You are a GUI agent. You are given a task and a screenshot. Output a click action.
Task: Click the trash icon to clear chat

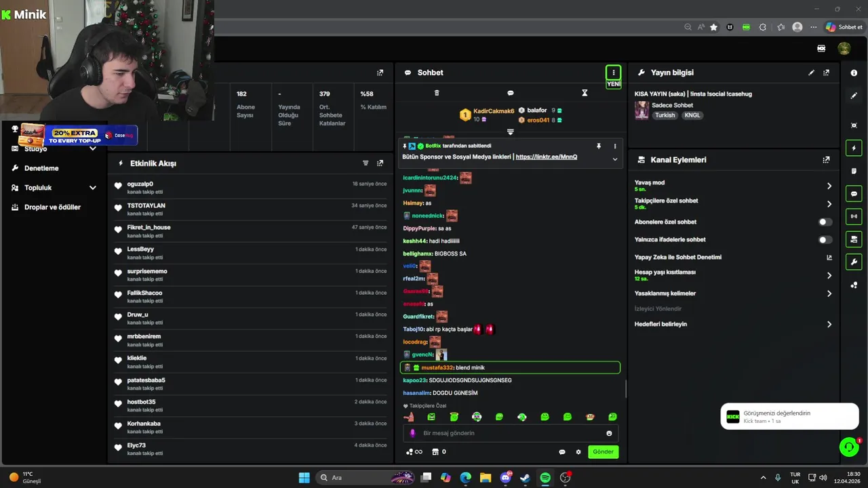(x=437, y=93)
